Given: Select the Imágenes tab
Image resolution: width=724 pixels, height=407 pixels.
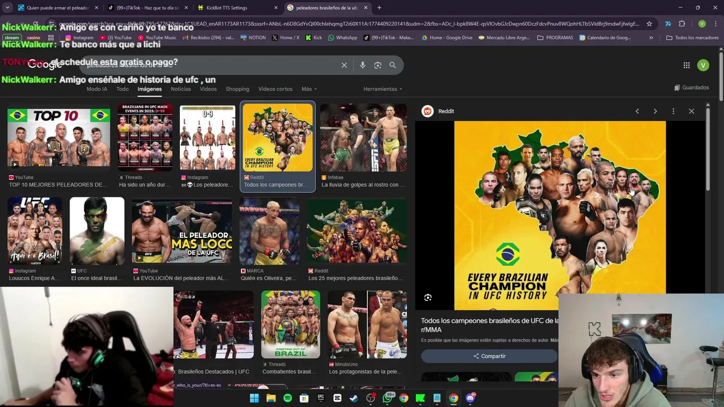Looking at the screenshot, I should click(x=149, y=89).
